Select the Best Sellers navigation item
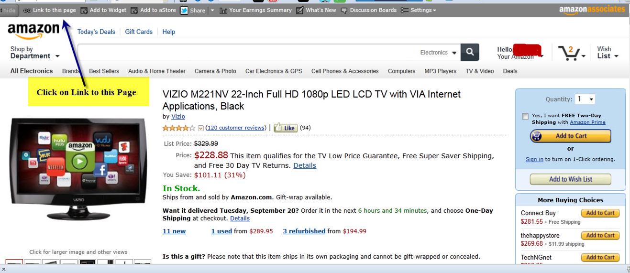This screenshot has height=273, width=630. point(104,71)
